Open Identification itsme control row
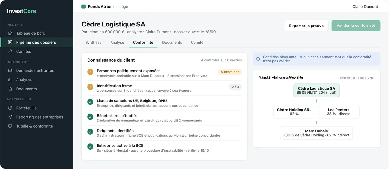389x169 pixels. 165,88
